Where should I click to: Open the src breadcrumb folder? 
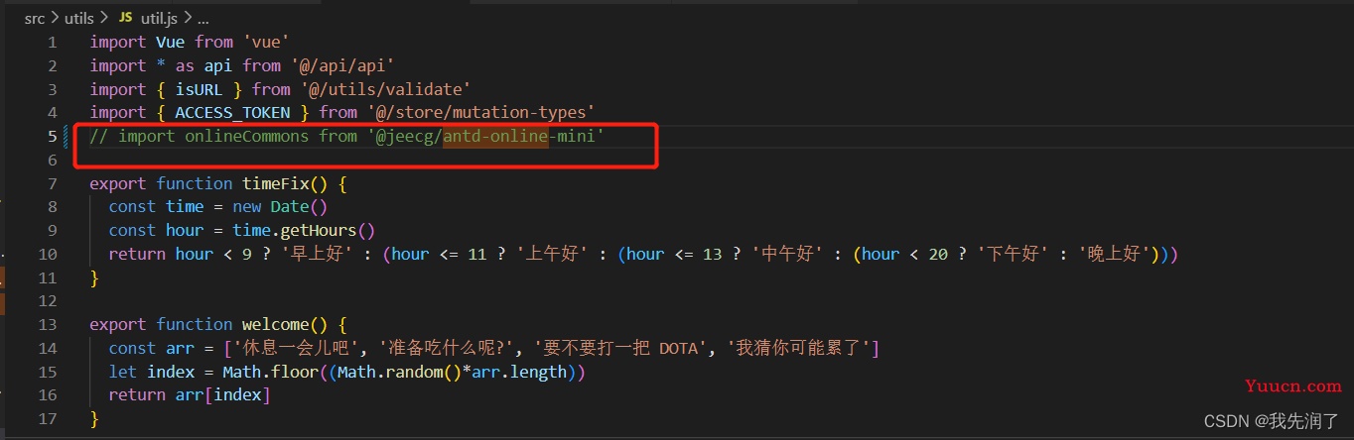click(35, 18)
